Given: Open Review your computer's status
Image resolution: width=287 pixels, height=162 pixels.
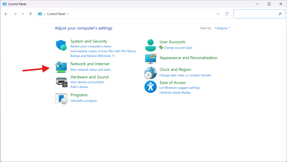Looking at the screenshot, I should click(x=91, y=46).
